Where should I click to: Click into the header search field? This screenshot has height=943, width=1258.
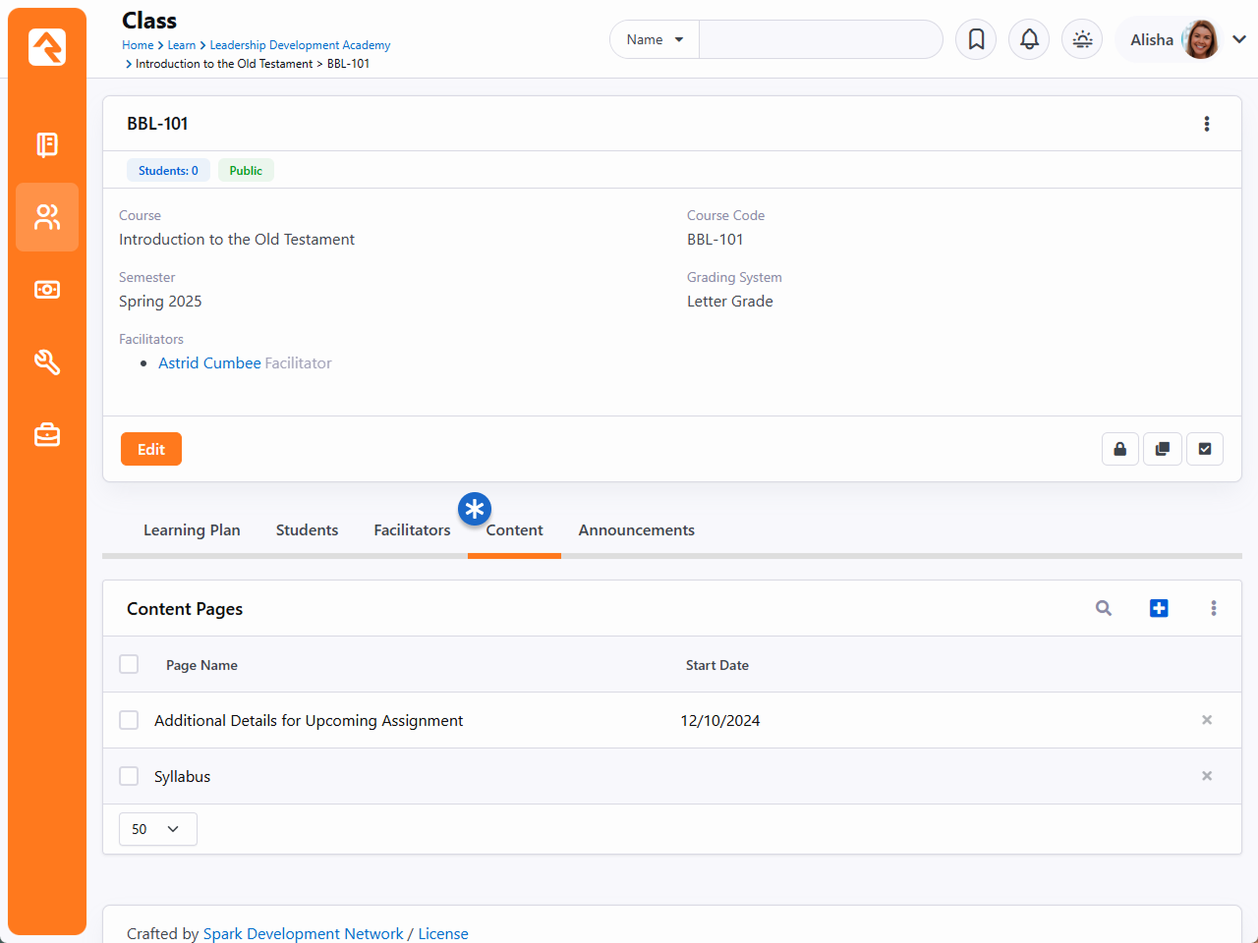820,39
